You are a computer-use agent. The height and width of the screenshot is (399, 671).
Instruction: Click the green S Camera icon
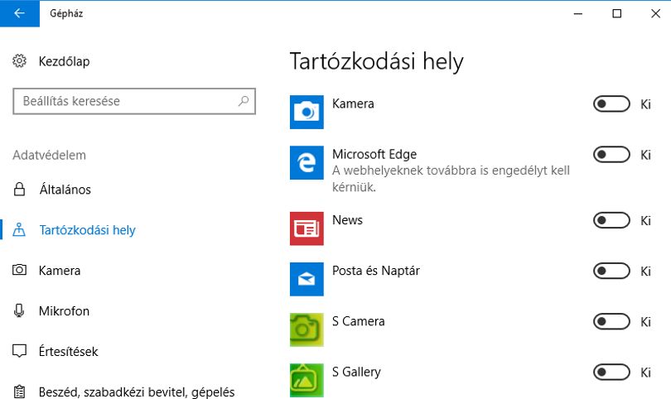307,329
